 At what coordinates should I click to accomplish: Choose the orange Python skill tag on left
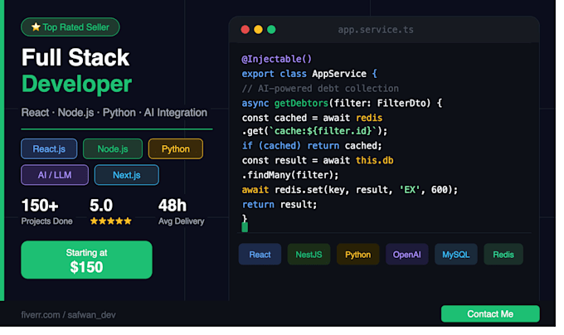pyautogui.click(x=176, y=148)
